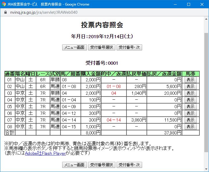Click the bottom メニュー画面 button
Screen dimensions: 209x172
point(74,165)
